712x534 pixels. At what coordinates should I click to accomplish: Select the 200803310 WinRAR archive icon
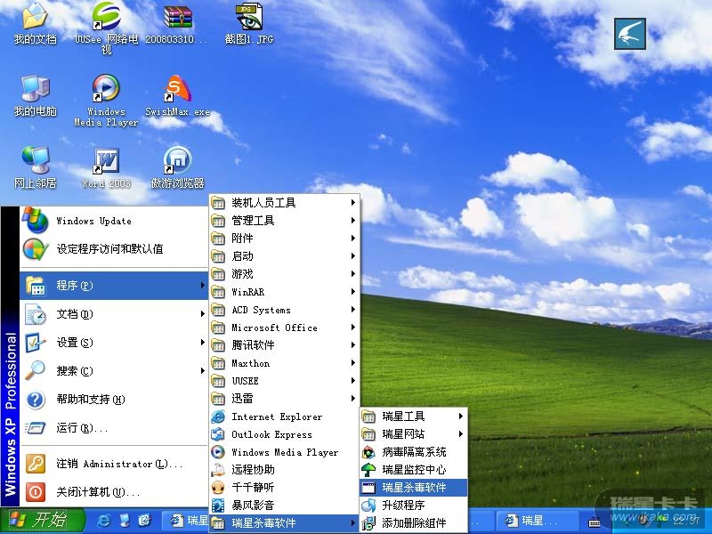pos(177,24)
